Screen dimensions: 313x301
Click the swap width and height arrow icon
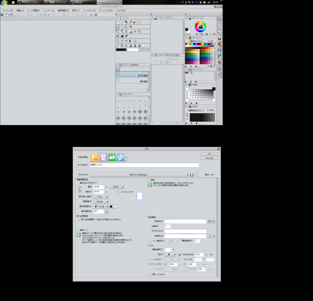click(80, 189)
